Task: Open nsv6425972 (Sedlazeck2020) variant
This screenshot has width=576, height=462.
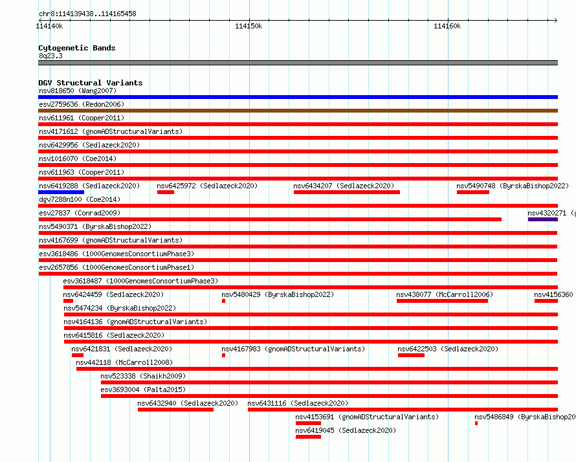Action: [207, 186]
